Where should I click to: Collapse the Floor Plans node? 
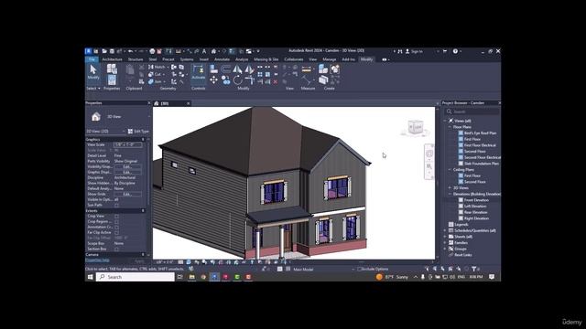coord(450,127)
